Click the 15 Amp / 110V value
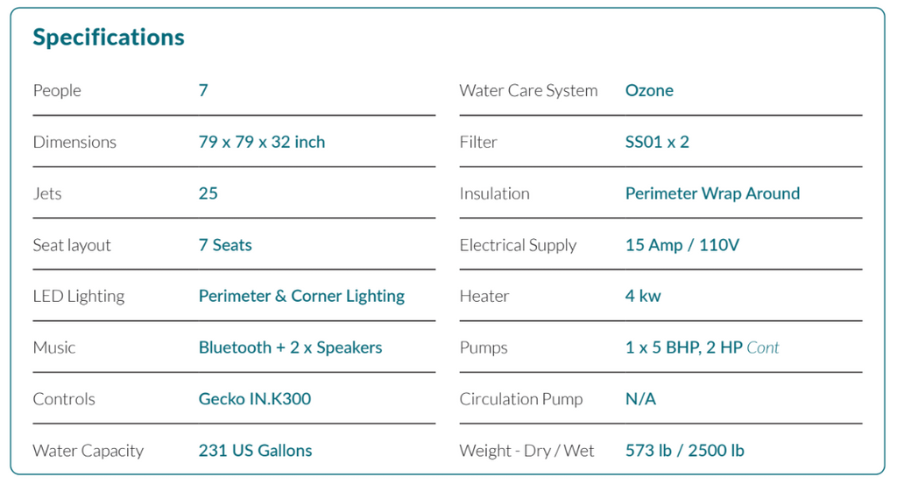 (682, 245)
